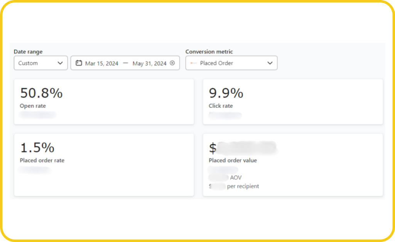Viewport: 395px width, 242px height.
Task: Open the Conversion metric dropdown chevron
Action: click(x=270, y=63)
